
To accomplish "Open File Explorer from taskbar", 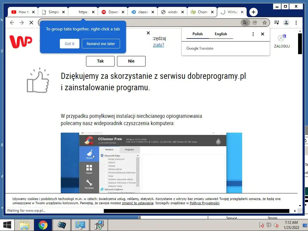I will [24, 225].
